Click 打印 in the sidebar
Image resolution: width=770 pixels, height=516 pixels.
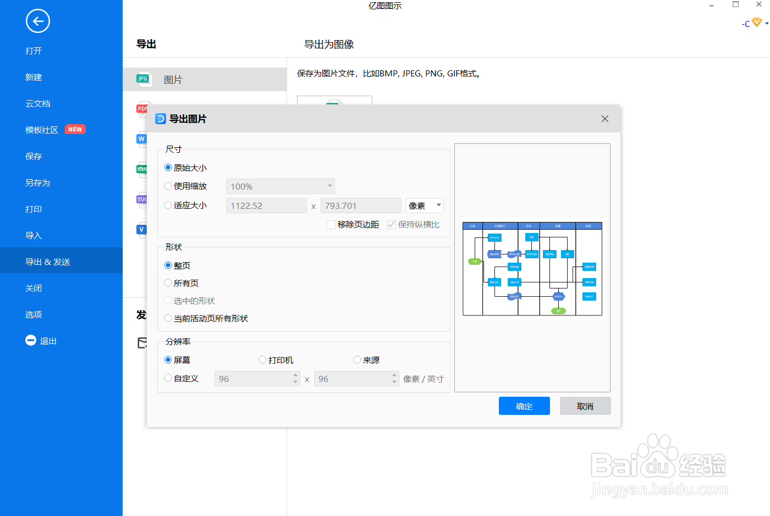pyautogui.click(x=34, y=209)
